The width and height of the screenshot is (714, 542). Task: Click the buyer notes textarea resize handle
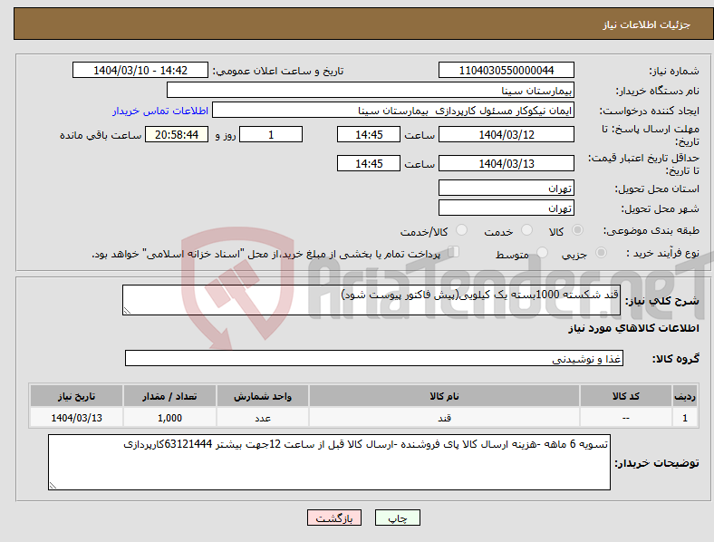(53, 486)
